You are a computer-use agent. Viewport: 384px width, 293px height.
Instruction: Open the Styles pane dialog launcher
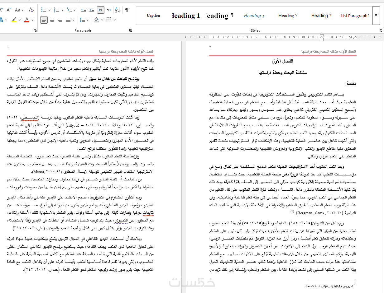[381, 30]
